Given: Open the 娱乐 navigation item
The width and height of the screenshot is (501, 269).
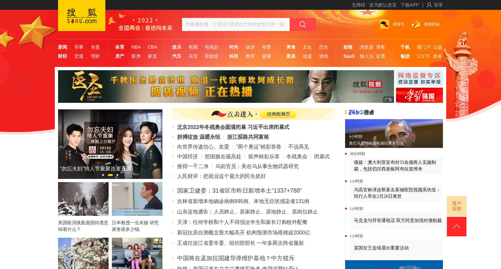Looking at the screenshot, I should pyautogui.click(x=177, y=47).
